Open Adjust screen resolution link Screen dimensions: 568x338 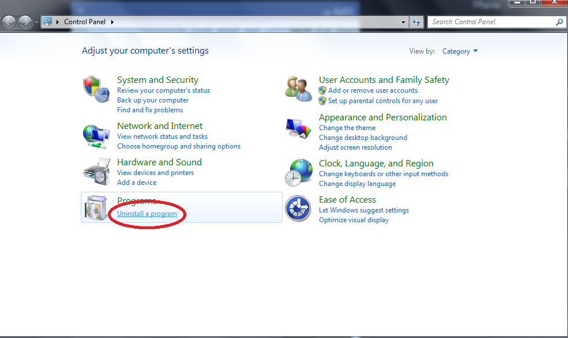pos(355,147)
